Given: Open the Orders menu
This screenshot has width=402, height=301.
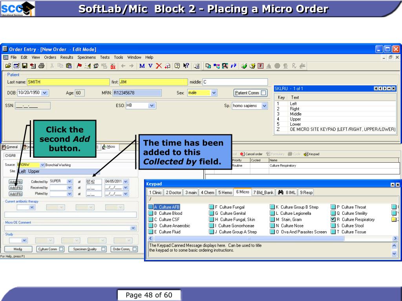Looking at the screenshot, I should pyautogui.click(x=50, y=57).
